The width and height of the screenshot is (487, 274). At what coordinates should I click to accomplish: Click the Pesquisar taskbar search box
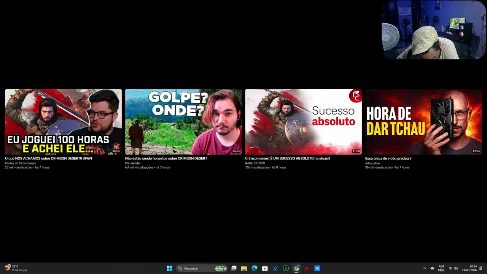(x=202, y=268)
